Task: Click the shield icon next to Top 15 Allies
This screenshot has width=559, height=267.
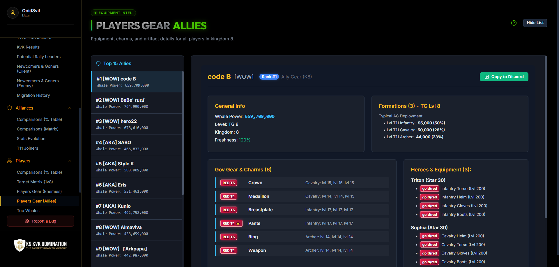Action: click(x=98, y=63)
